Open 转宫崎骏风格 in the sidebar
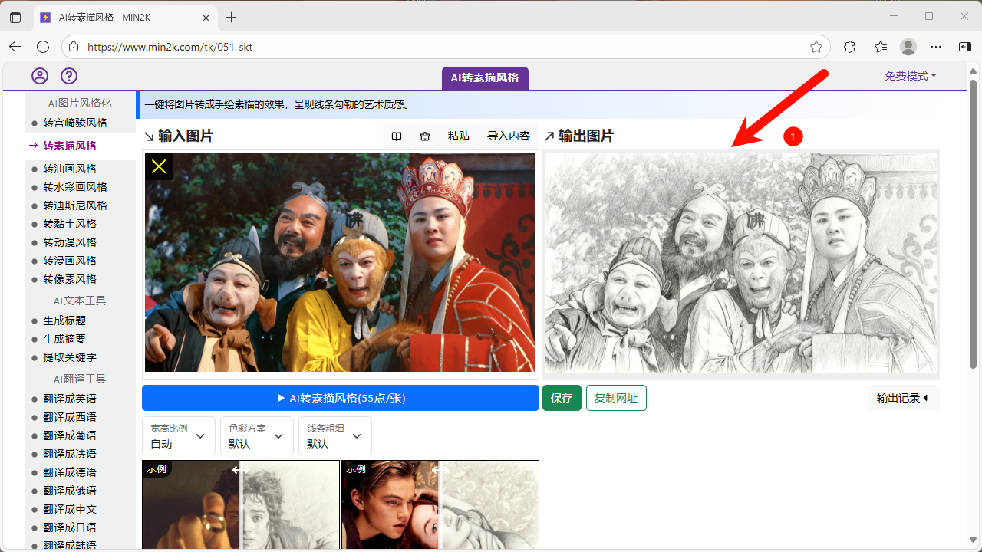The height and width of the screenshot is (552, 982). click(75, 123)
